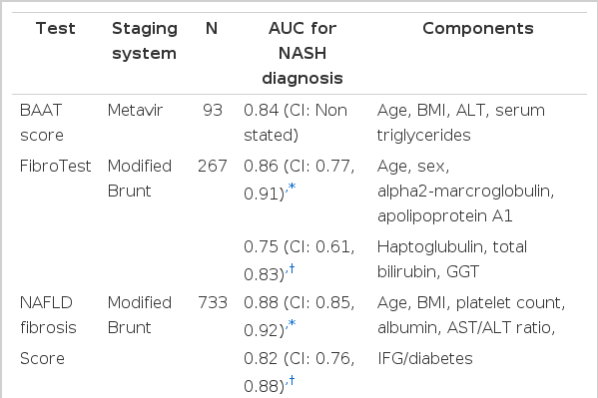Viewport: 598px width, 398px height.
Task: Click the AUC for NASH diagnosis header
Action: [x=302, y=54]
